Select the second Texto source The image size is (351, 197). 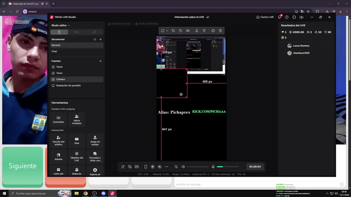[77, 73]
